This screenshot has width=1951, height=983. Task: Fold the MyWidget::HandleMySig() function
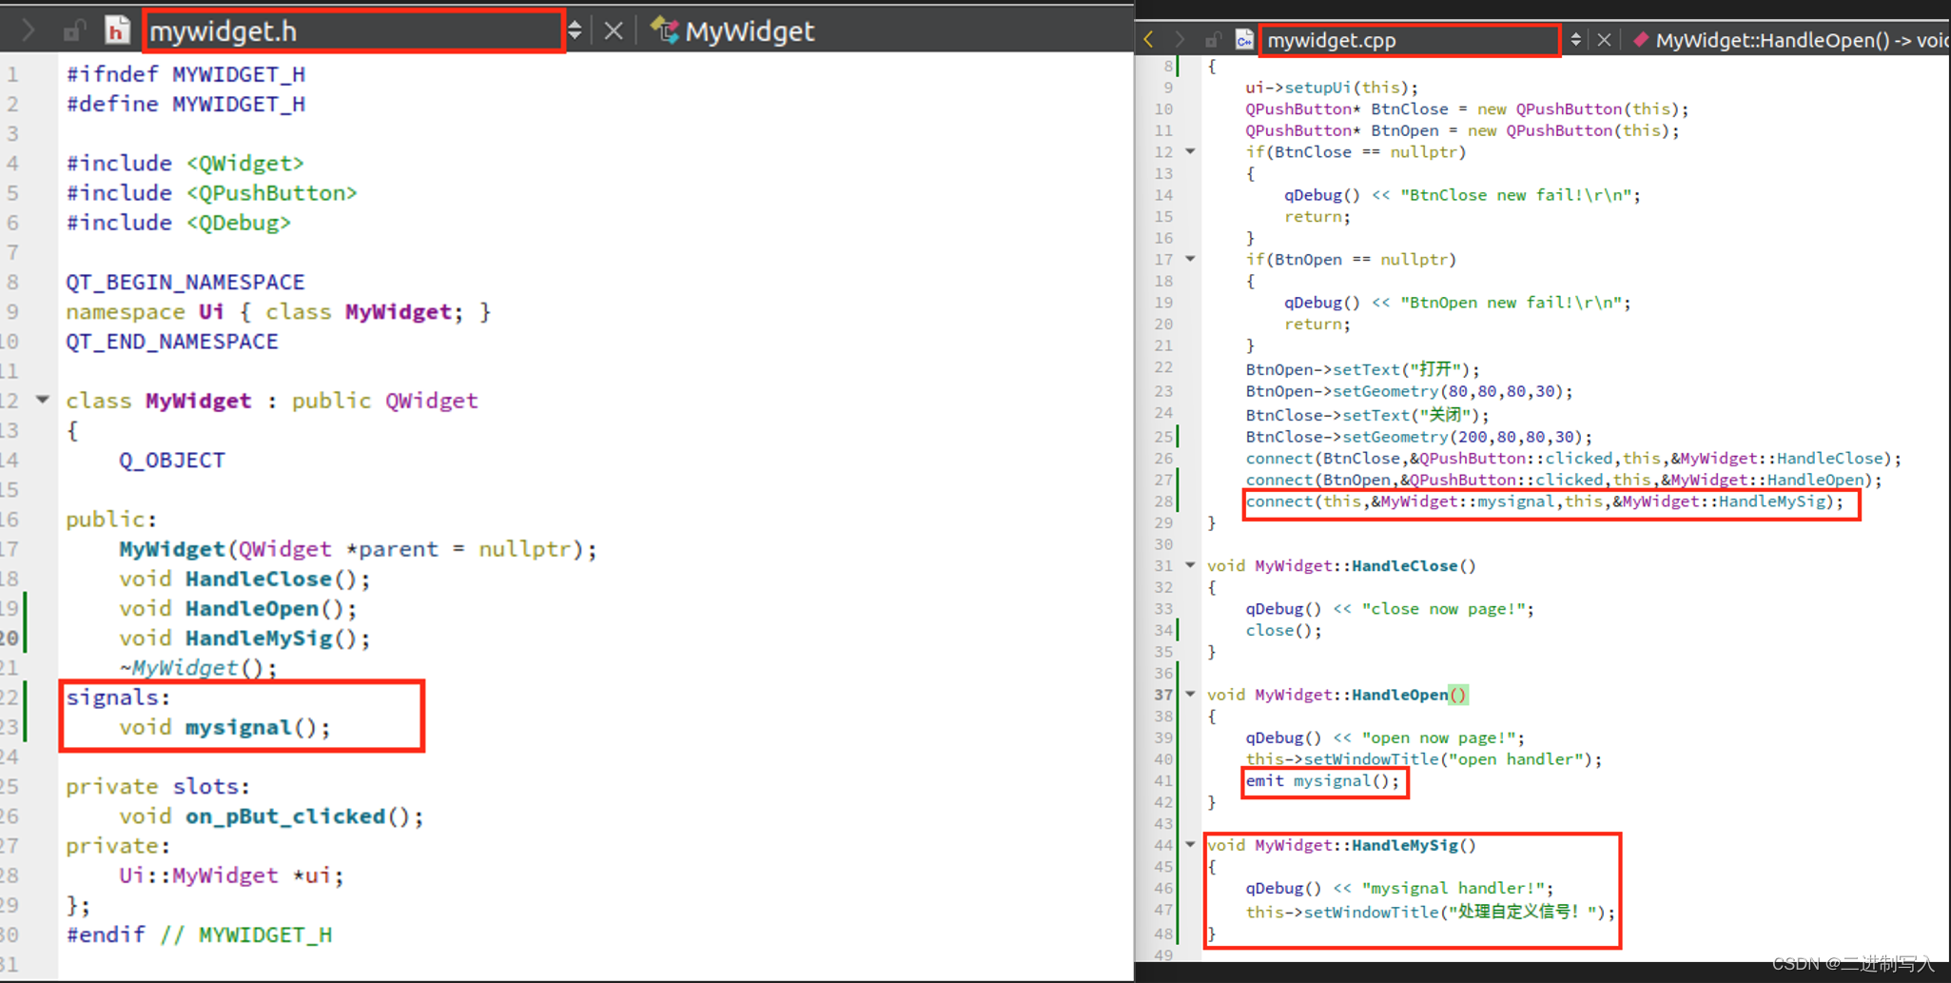tap(1190, 844)
